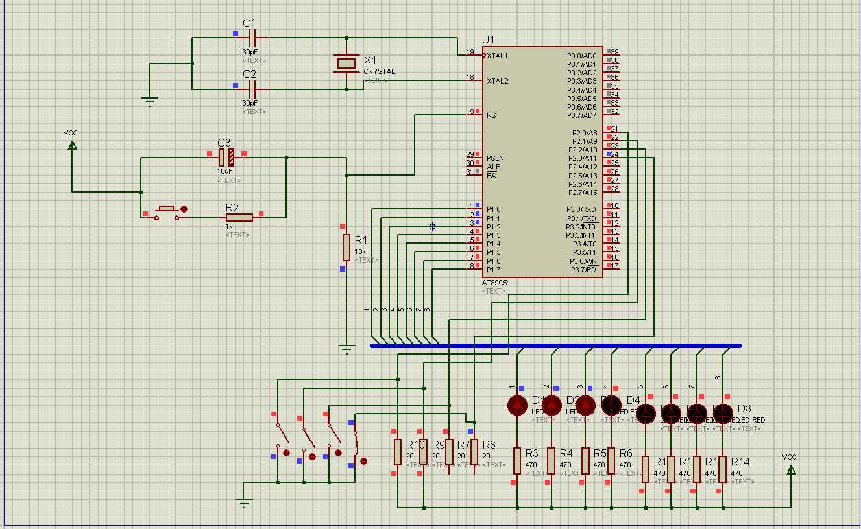Click the P3.7/RD pin label
The image size is (861, 529).
pyautogui.click(x=584, y=270)
